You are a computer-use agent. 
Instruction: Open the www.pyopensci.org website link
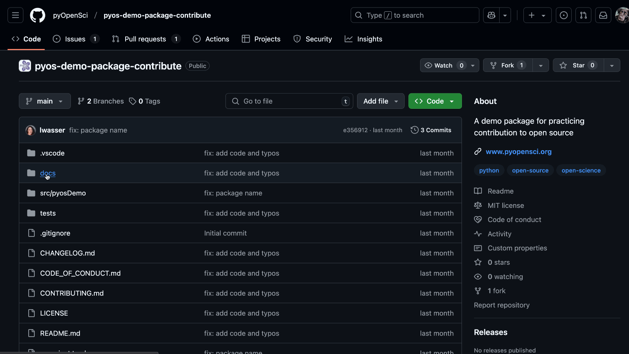[519, 151]
